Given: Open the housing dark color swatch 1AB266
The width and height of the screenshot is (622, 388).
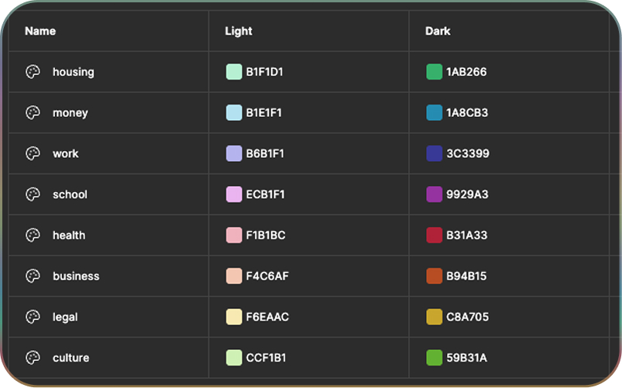Looking at the screenshot, I should pyautogui.click(x=435, y=72).
